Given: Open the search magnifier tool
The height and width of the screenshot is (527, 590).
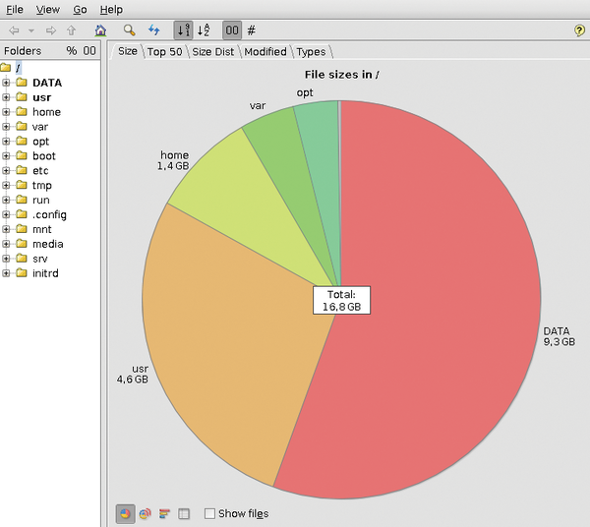Looking at the screenshot, I should tap(129, 30).
